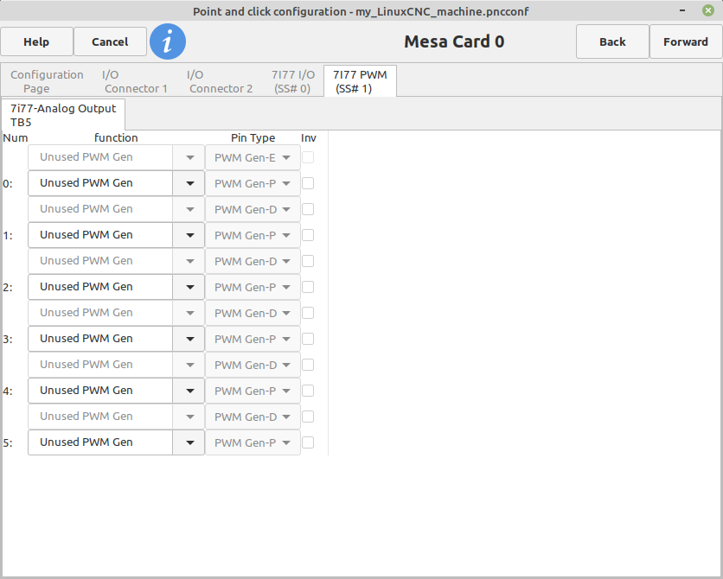Toggle Inv checkbox for row 3
The height and width of the screenshot is (579, 723).
click(x=308, y=339)
